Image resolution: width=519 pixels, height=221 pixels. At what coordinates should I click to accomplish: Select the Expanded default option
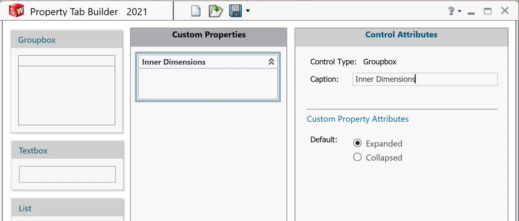pyautogui.click(x=357, y=143)
